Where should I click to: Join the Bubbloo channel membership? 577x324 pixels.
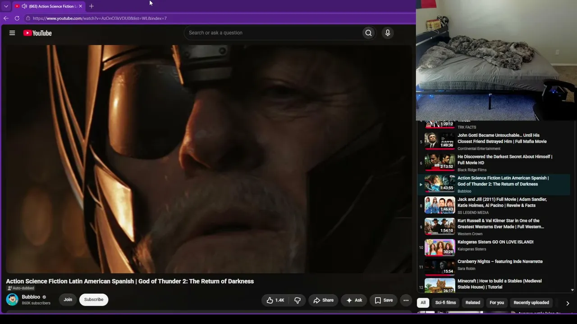point(68,300)
